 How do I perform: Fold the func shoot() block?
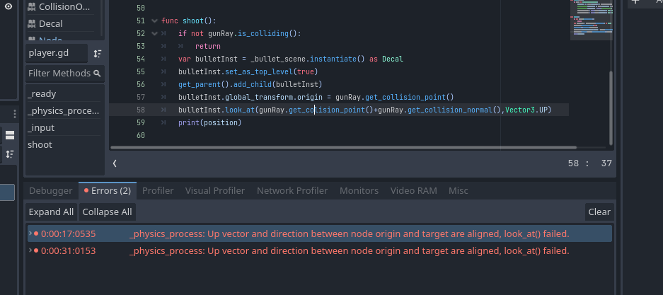[154, 21]
